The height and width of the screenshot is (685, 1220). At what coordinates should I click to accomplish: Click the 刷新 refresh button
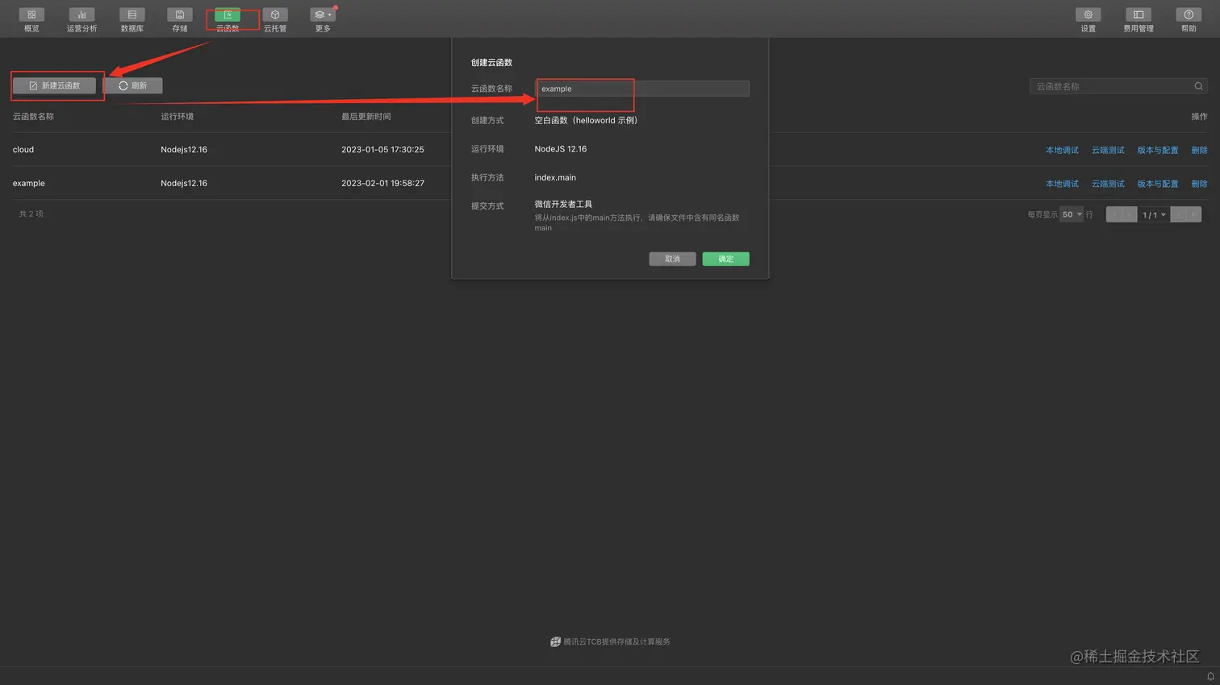133,85
